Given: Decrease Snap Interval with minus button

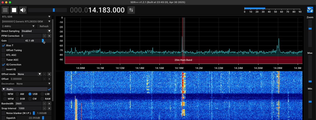Looking at the screenshot, I should pyautogui.click(x=44, y=108).
